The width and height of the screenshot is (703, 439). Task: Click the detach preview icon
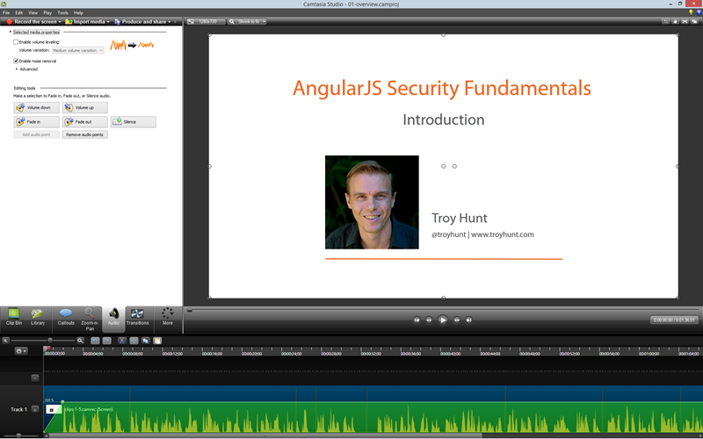click(x=694, y=21)
